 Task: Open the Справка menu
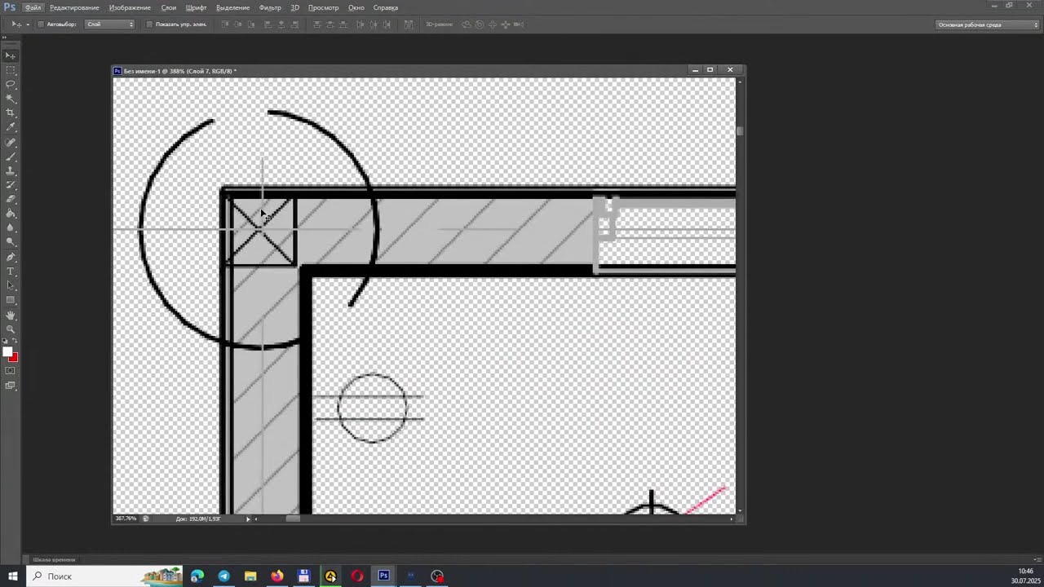(x=386, y=7)
